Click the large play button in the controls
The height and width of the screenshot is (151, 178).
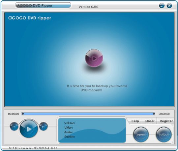point(29,129)
